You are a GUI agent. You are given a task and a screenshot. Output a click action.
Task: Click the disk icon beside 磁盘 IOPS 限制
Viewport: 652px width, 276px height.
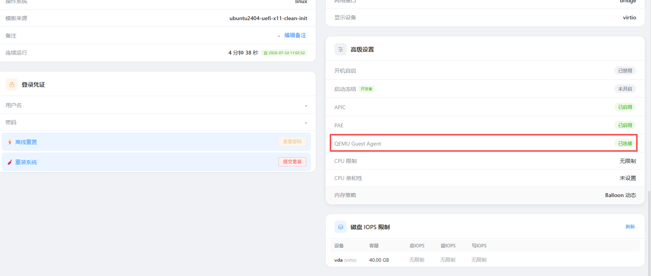click(x=341, y=227)
